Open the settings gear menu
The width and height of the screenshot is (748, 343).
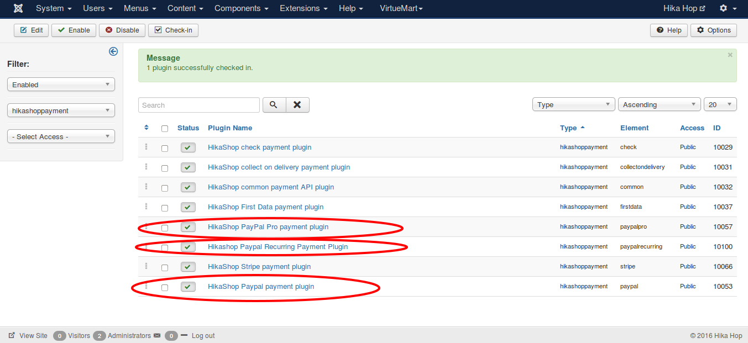point(728,8)
